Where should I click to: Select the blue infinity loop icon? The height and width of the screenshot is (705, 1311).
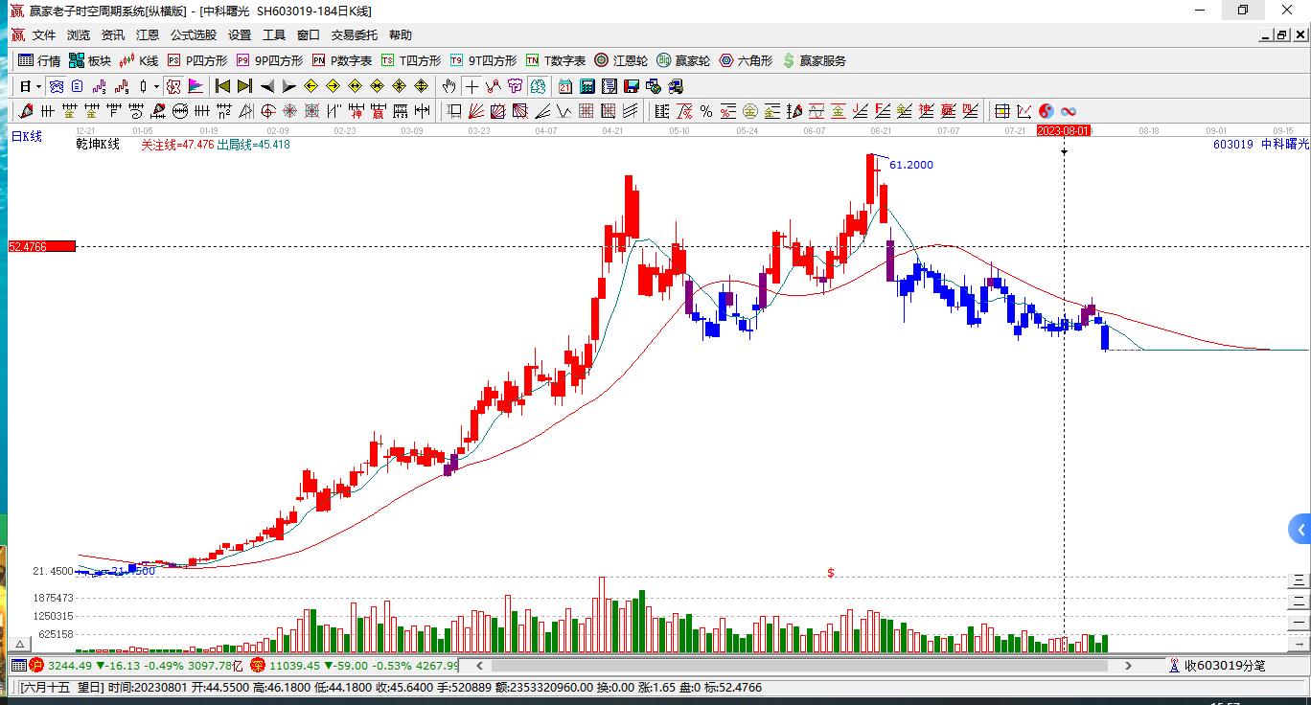(x=1069, y=111)
